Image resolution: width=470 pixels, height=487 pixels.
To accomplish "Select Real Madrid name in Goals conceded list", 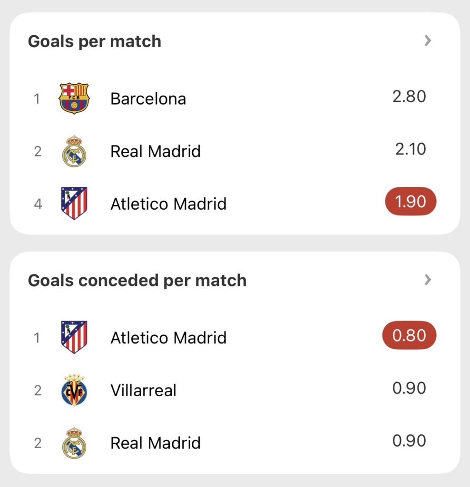I will (x=155, y=443).
